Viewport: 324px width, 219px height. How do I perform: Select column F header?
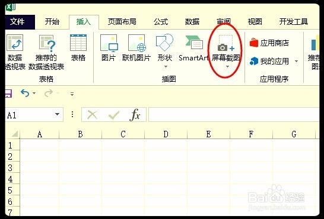click(x=251, y=134)
